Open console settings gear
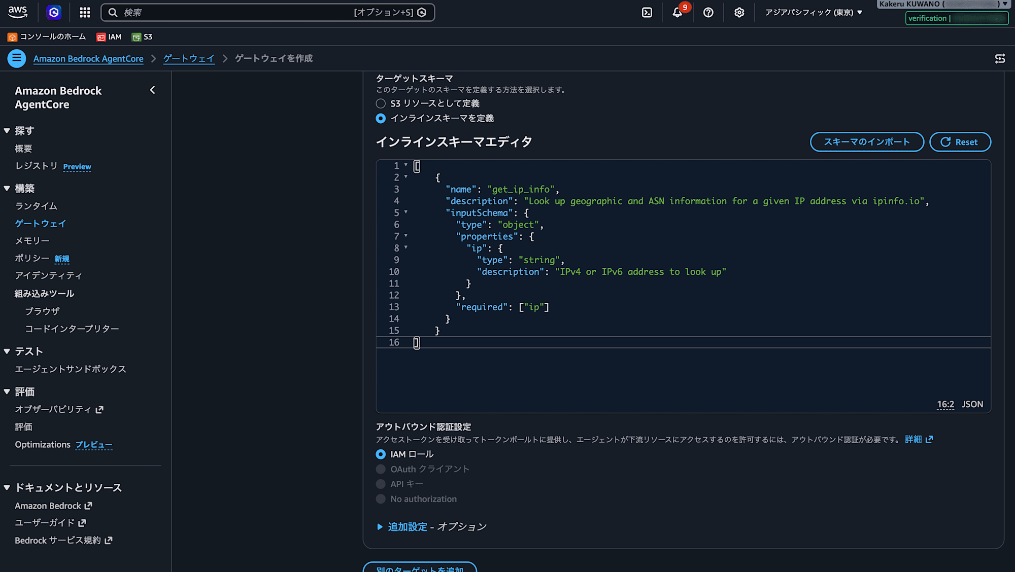The image size is (1015, 572). tap(739, 12)
